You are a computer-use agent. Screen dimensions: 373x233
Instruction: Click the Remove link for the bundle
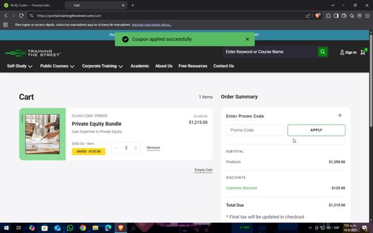153,148
